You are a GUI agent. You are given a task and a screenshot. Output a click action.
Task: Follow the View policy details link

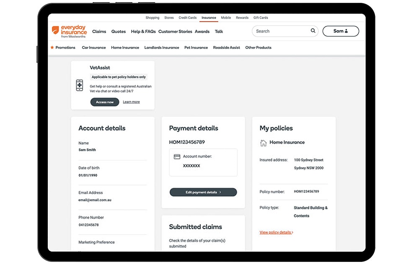point(276,232)
